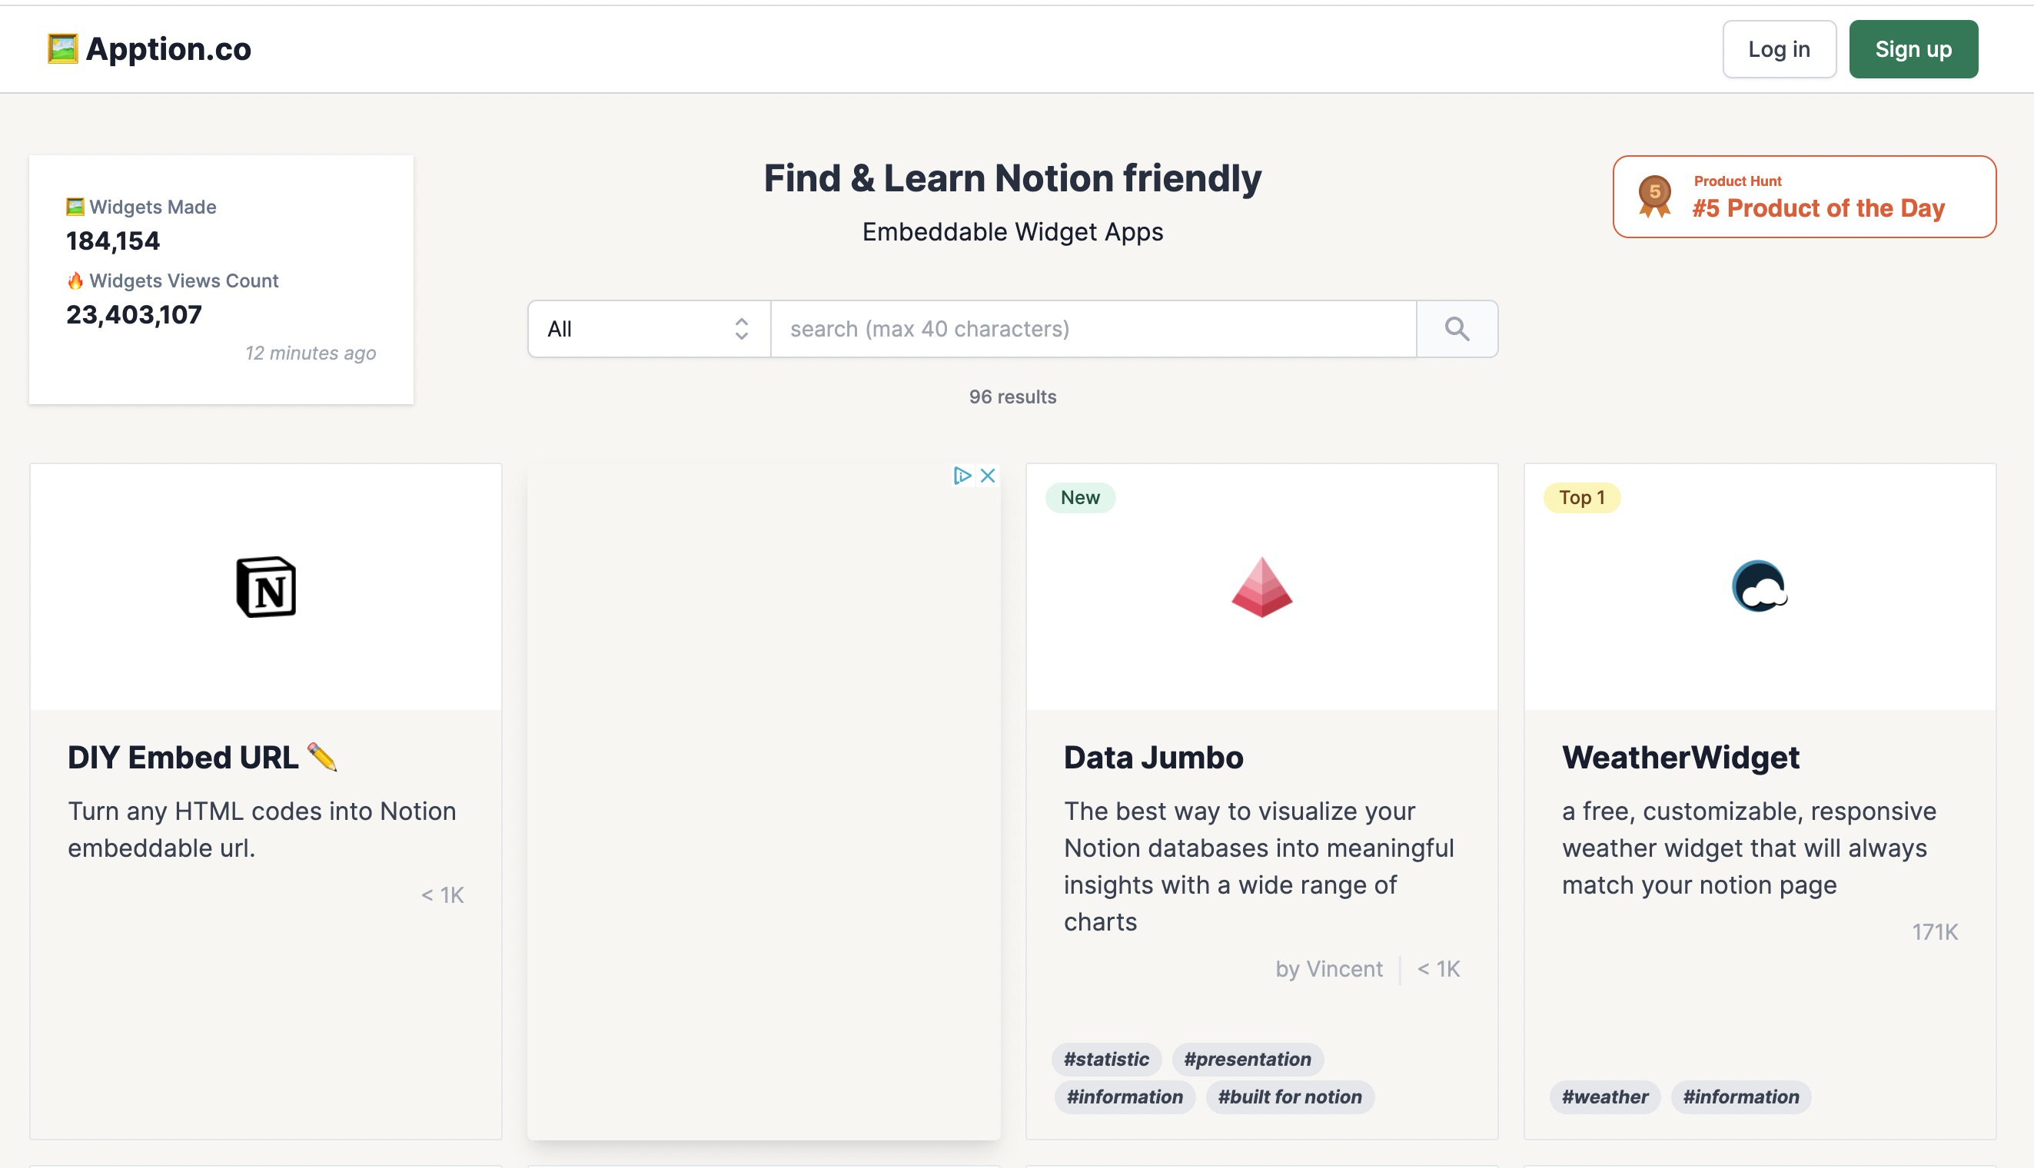This screenshot has height=1168, width=2034.
Task: Click the magnifying glass search button
Action: pos(1456,329)
